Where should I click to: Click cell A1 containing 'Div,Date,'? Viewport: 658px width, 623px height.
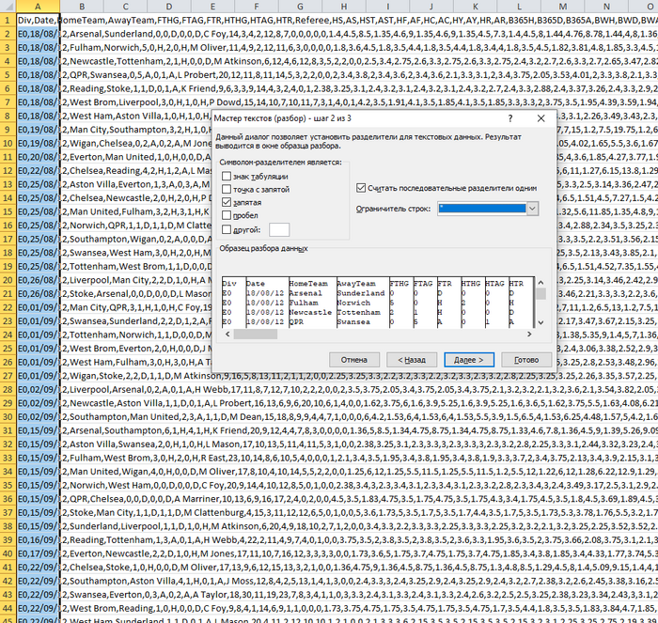38,20
